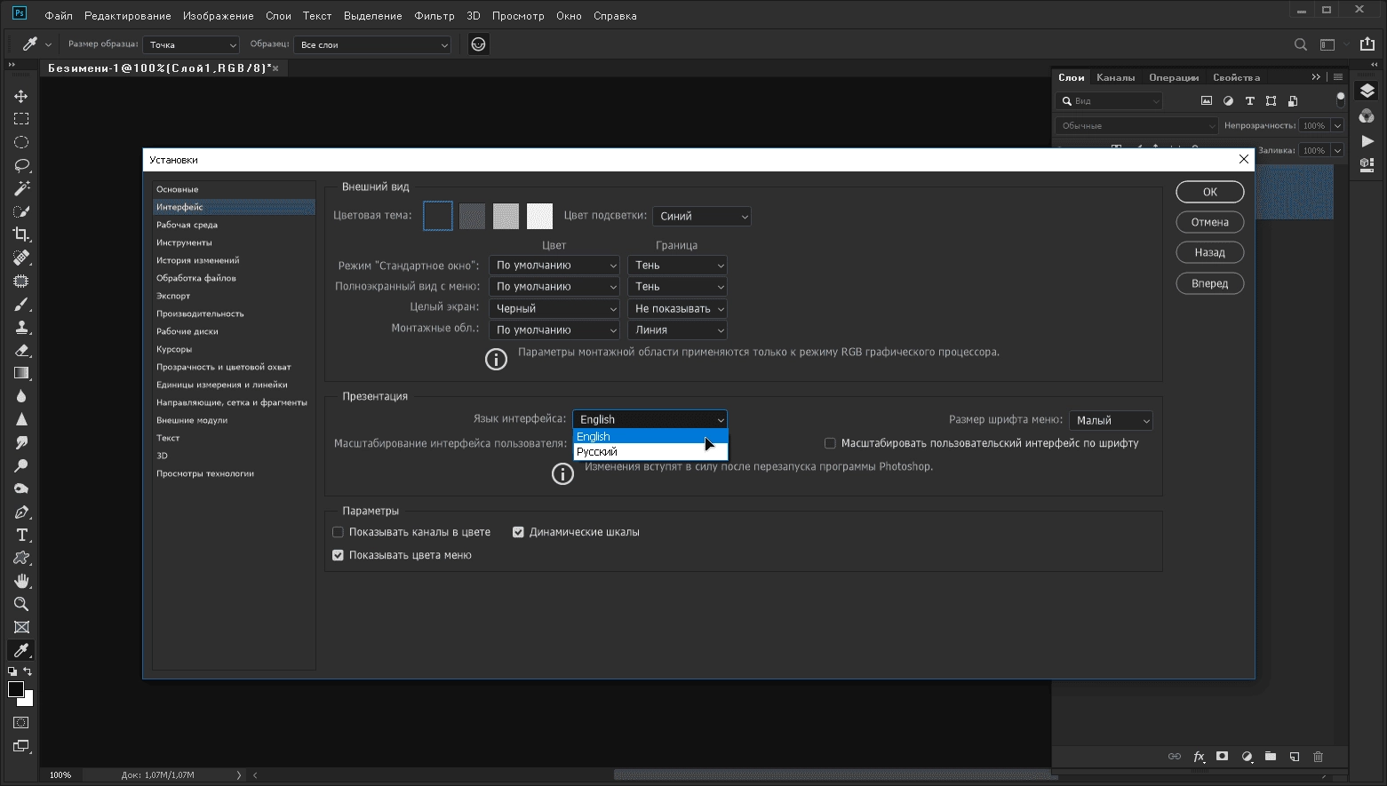Choose the lightest color theme swatch
Screen dimensions: 1387x786
pyautogui.click(x=539, y=216)
